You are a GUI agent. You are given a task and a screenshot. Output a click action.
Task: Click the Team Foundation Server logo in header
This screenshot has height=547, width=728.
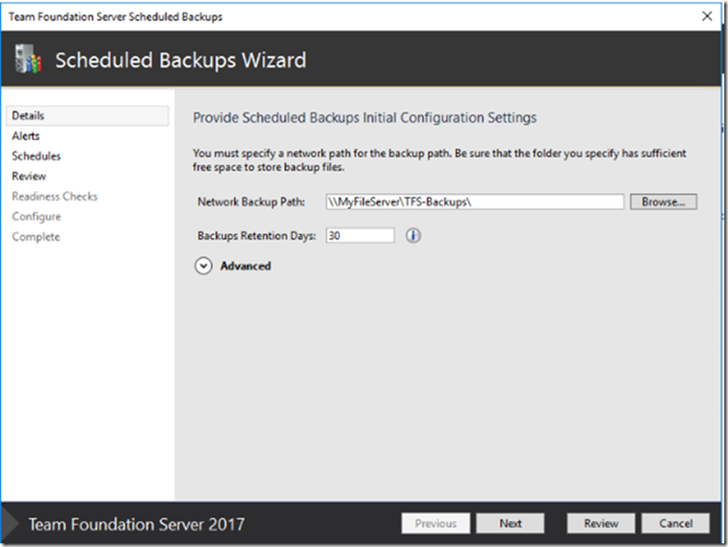tap(28, 61)
